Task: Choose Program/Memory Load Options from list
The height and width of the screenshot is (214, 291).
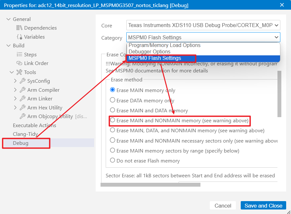Action: (164, 45)
